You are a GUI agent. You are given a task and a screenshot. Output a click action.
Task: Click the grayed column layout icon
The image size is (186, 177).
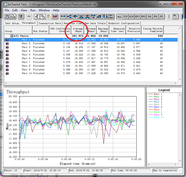pos(170,16)
